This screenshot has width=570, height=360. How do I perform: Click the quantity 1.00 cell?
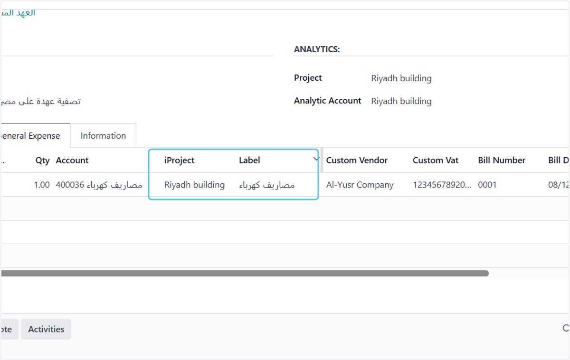42,185
